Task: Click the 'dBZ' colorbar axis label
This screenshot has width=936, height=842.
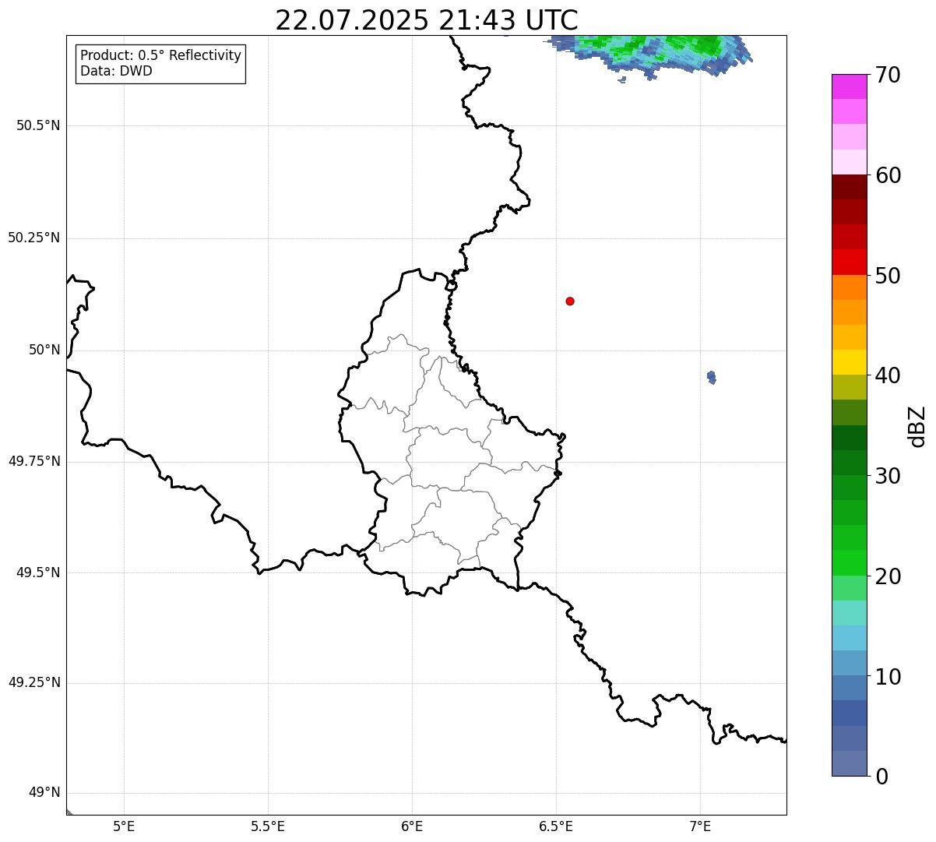Action: [x=917, y=426]
